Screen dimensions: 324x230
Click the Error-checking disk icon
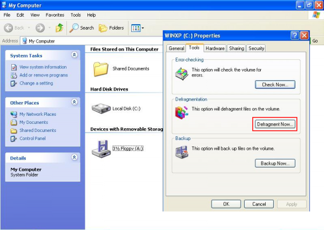pyautogui.click(x=182, y=74)
